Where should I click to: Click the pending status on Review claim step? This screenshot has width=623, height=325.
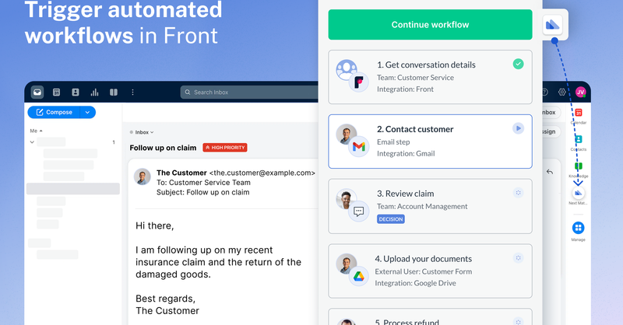tap(518, 192)
